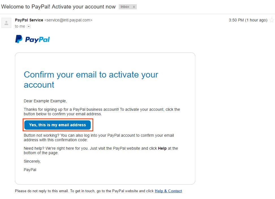This screenshot has height=199, width=275.
Task: Click the "Thanks for signing up" paragraph
Action: pyautogui.click(x=102, y=112)
